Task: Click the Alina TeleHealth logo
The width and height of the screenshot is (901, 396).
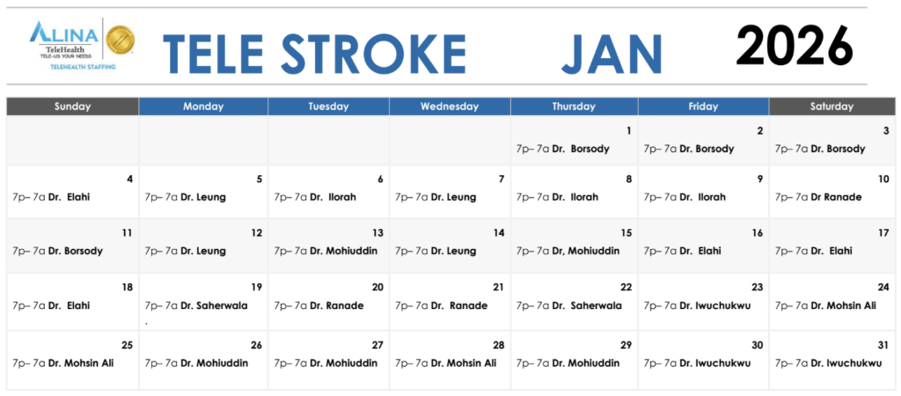Action: [63, 39]
